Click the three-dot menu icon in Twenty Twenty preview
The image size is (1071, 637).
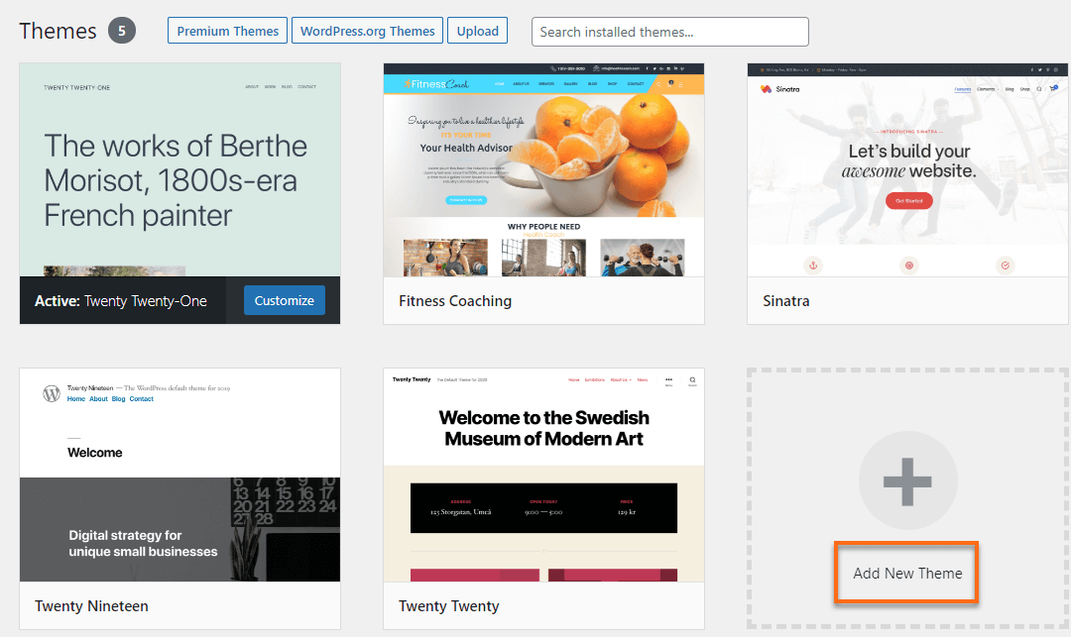[668, 379]
